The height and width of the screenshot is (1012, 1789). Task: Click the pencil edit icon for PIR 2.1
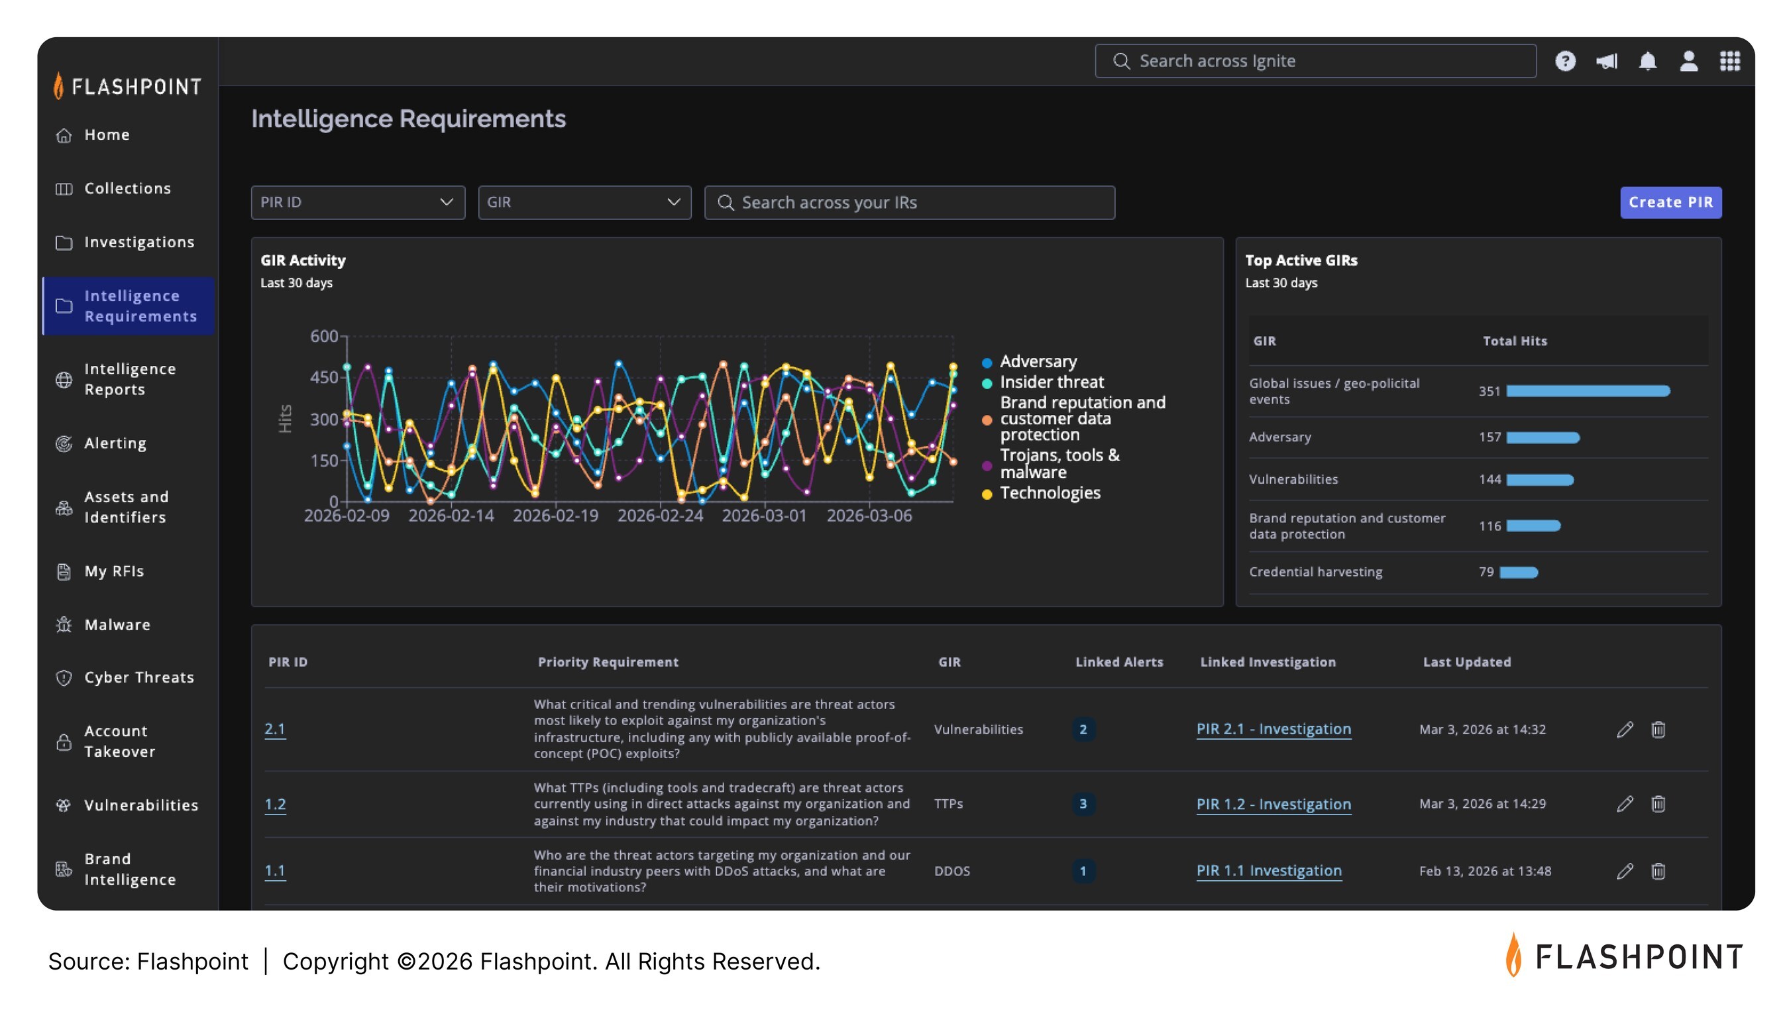[x=1624, y=729]
